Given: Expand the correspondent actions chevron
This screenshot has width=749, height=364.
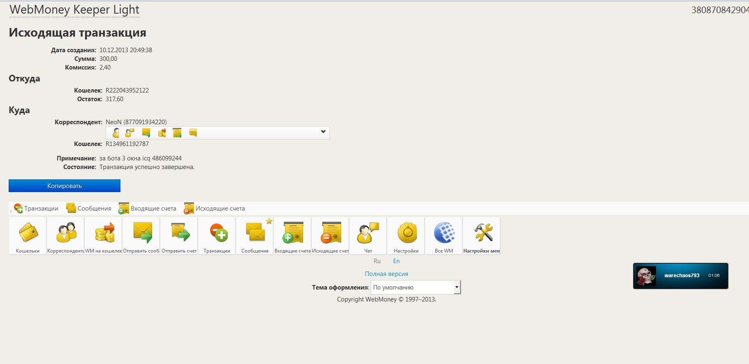Looking at the screenshot, I should tap(323, 132).
